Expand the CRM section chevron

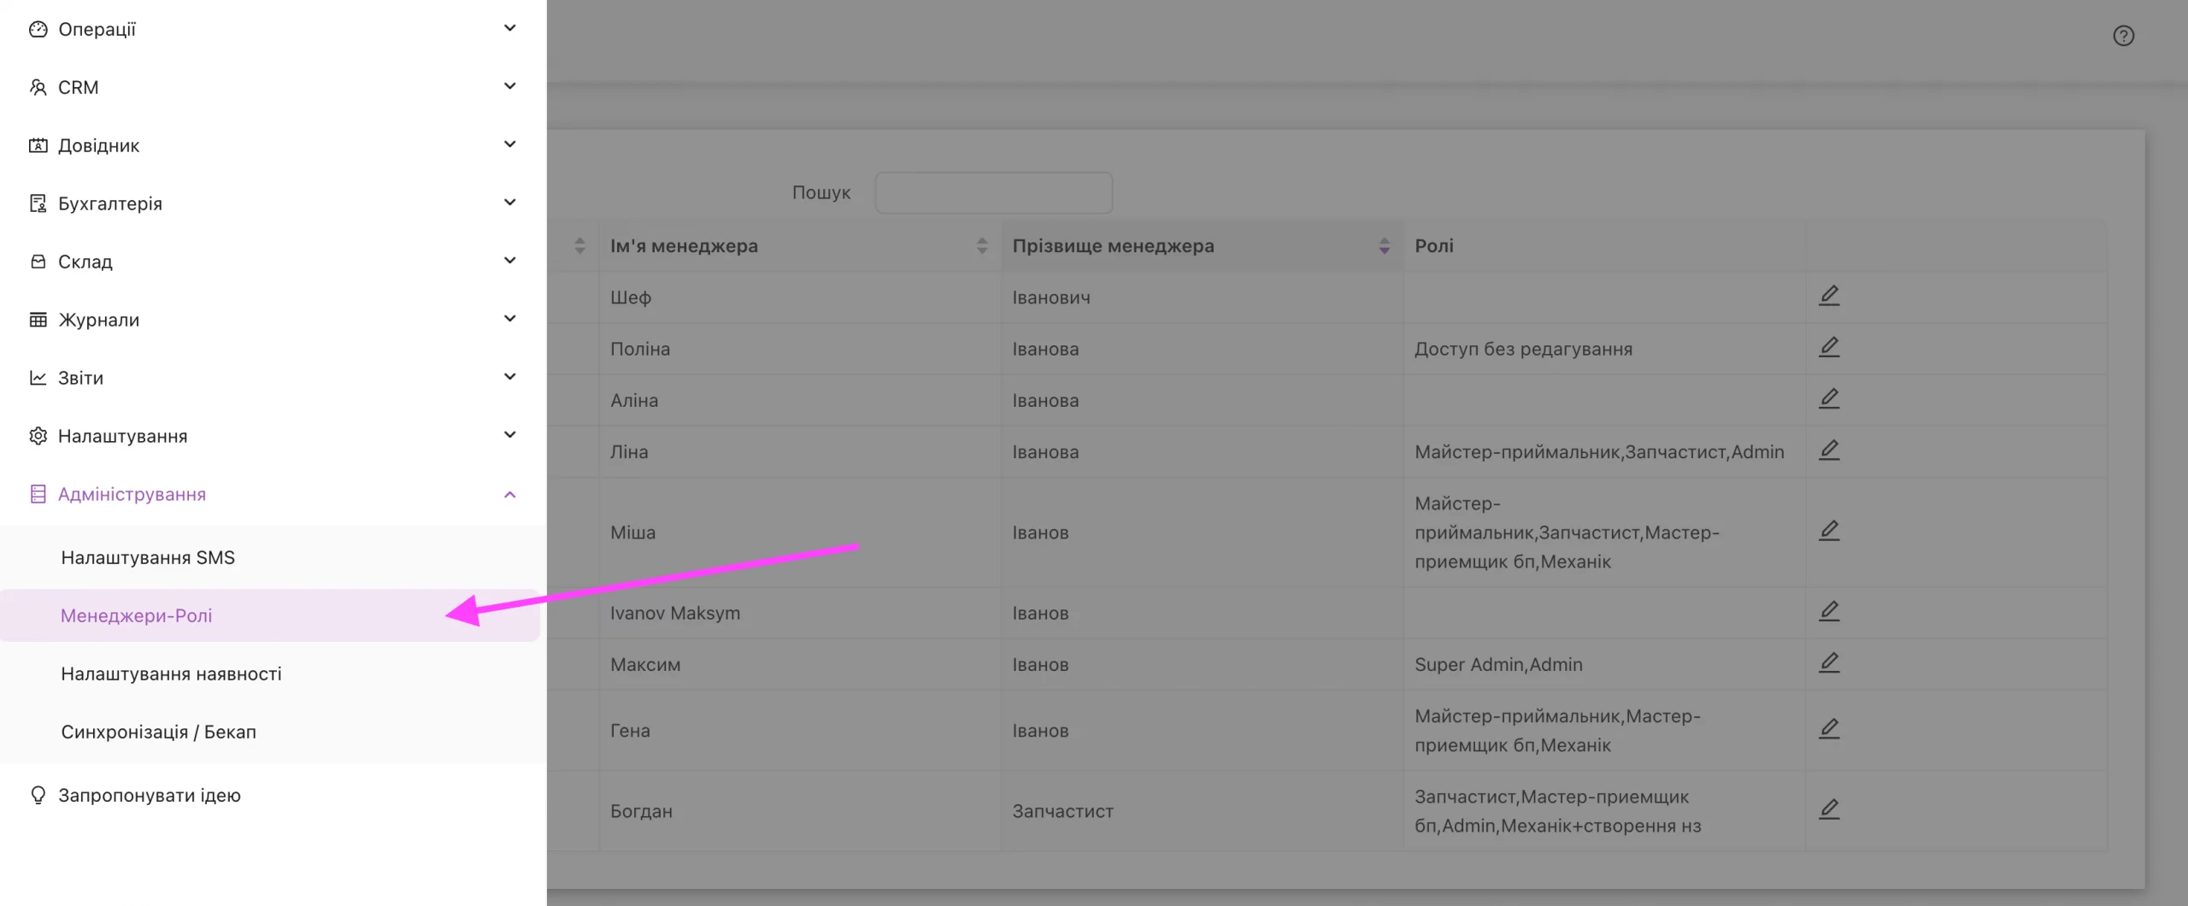(x=509, y=86)
